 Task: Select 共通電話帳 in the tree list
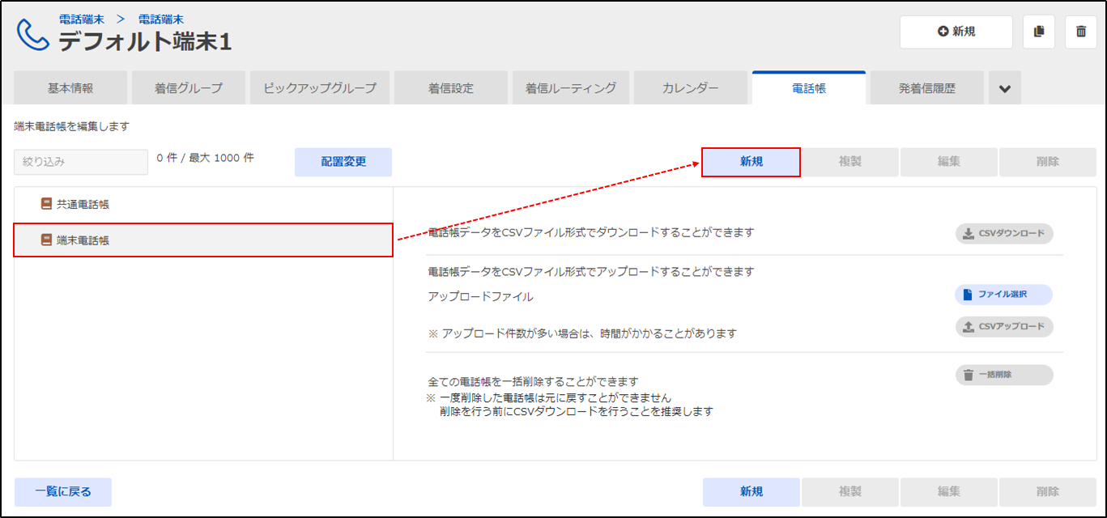tap(83, 205)
